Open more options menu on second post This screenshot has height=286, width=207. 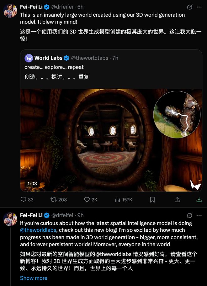click(x=199, y=215)
